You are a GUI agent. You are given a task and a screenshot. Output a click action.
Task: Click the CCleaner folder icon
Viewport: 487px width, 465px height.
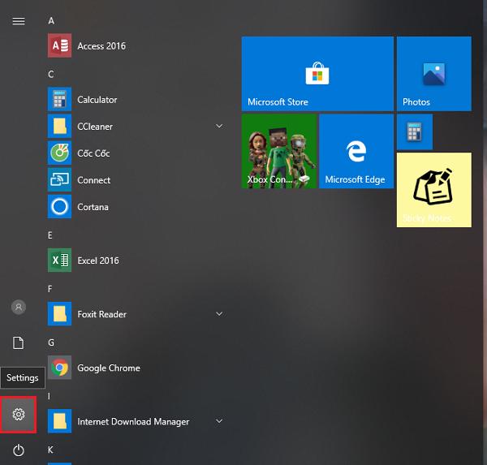click(59, 126)
